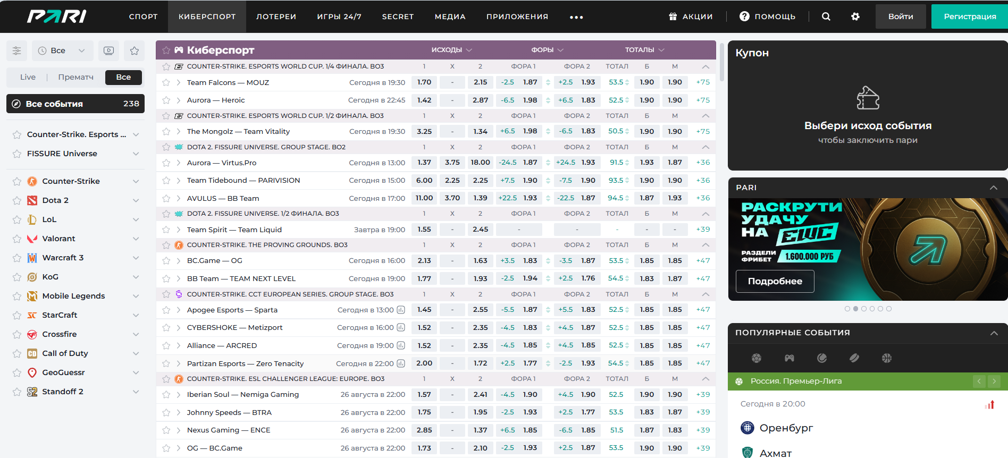Open +75 more markets for Aurora — Heroic
1008x458 pixels.
[x=703, y=100]
